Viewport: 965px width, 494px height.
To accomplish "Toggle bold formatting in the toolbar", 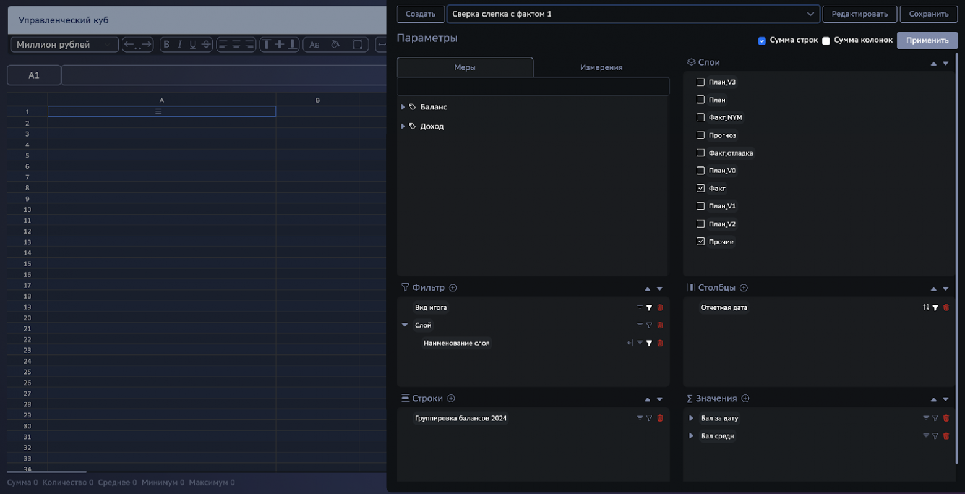I will [166, 45].
